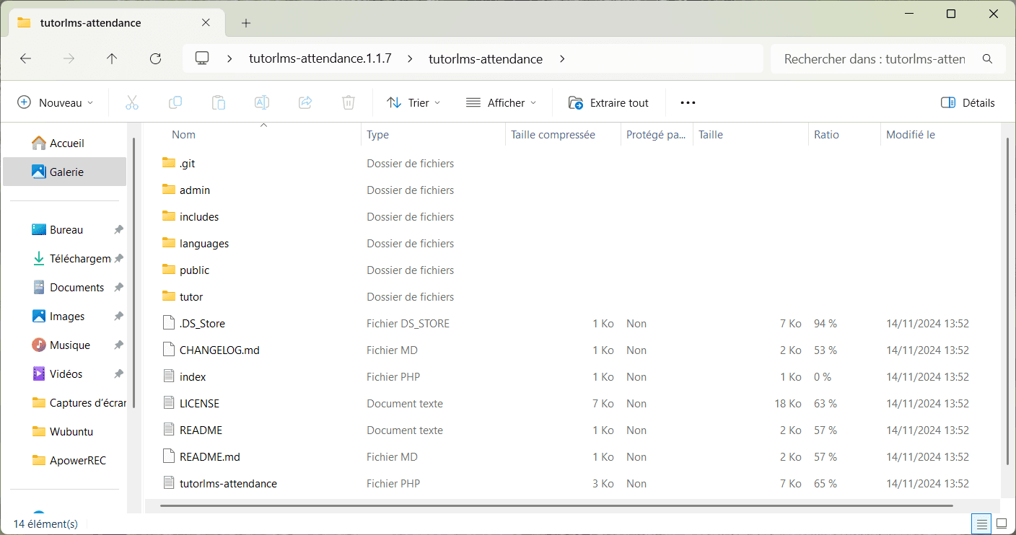Open Images in the sidebar
This screenshot has width=1016, height=535.
65,317
